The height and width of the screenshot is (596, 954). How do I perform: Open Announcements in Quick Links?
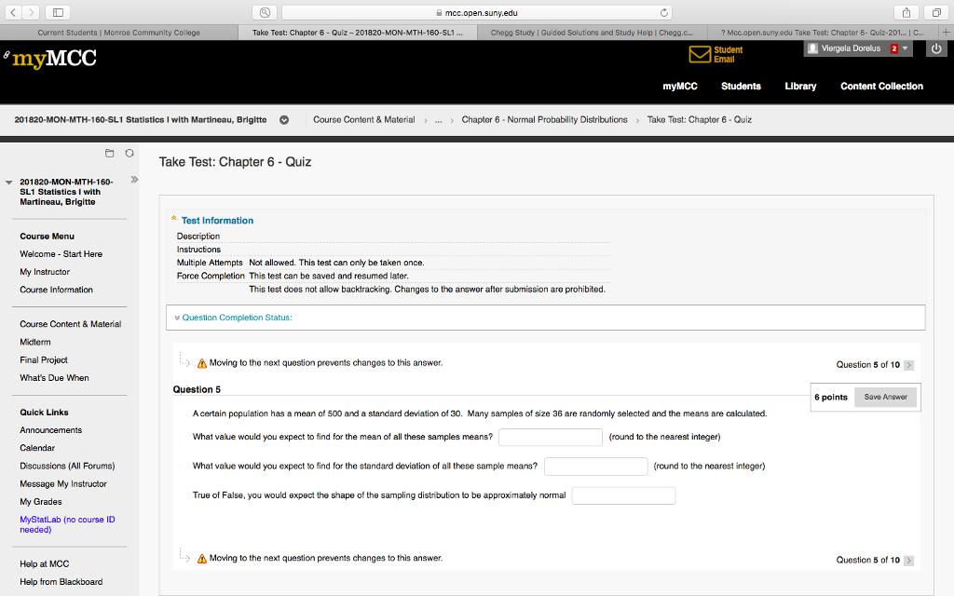(x=50, y=430)
